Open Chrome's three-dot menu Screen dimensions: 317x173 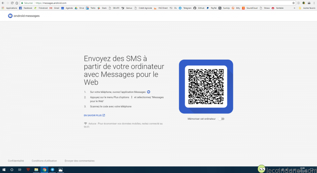pos(314,3)
